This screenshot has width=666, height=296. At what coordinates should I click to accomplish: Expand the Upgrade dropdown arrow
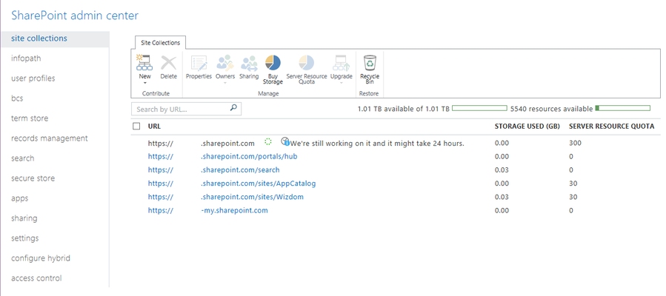click(342, 83)
